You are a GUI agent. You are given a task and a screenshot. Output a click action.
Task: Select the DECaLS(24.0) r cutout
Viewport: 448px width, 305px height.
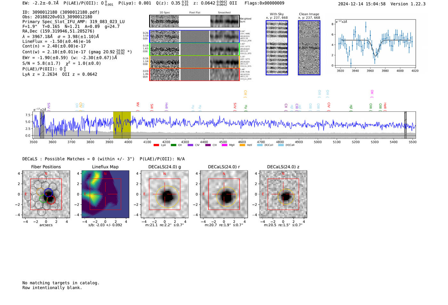tap(224, 194)
